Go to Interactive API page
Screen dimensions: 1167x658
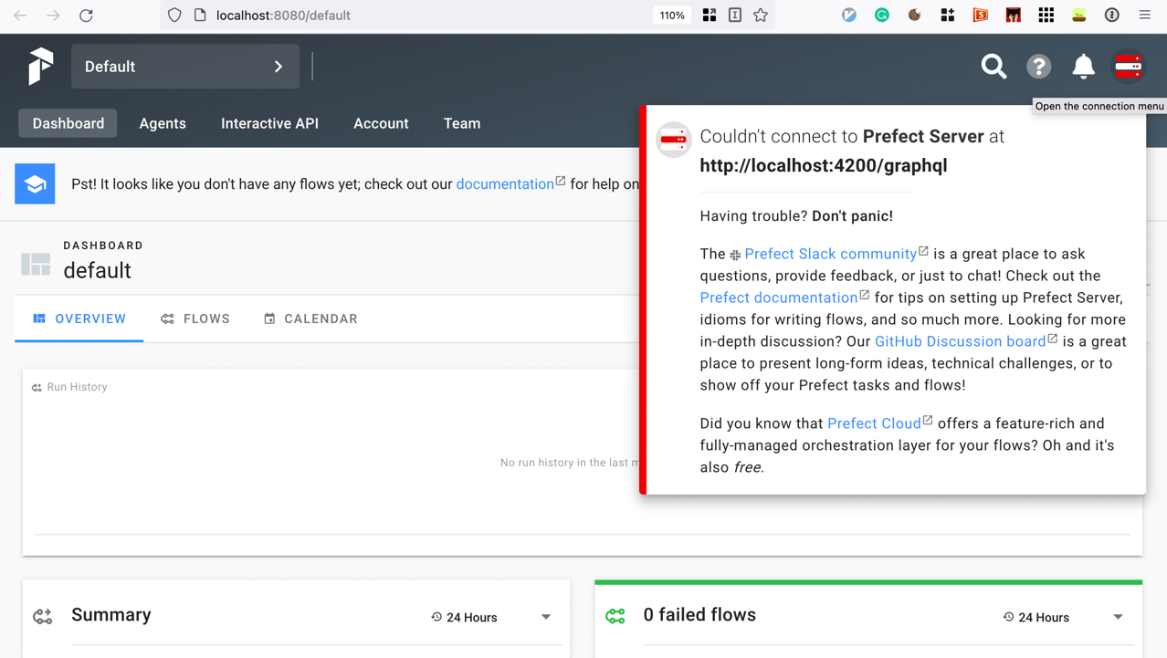(x=269, y=123)
